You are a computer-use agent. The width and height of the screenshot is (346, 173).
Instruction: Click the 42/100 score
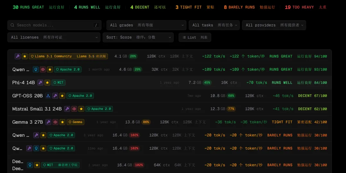pos(320,122)
